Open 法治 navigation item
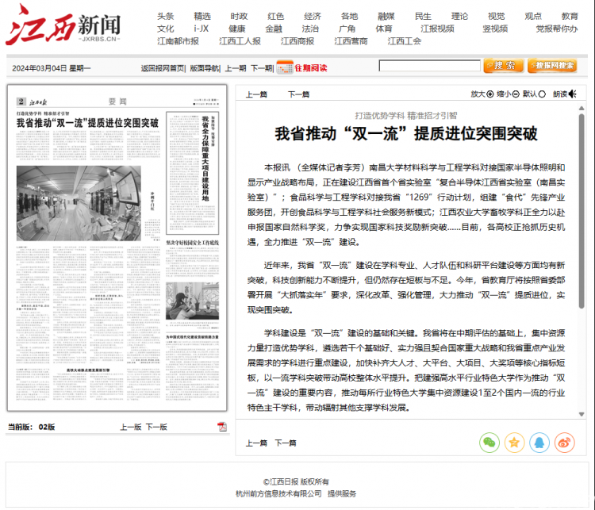Viewport: 595px width, 510px height. [310, 29]
